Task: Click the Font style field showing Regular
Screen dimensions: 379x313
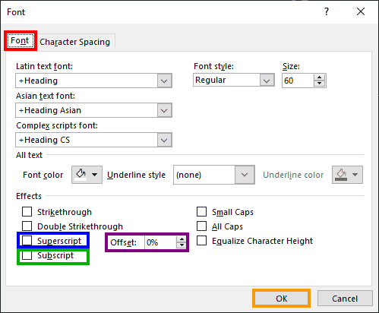Action: click(227, 80)
